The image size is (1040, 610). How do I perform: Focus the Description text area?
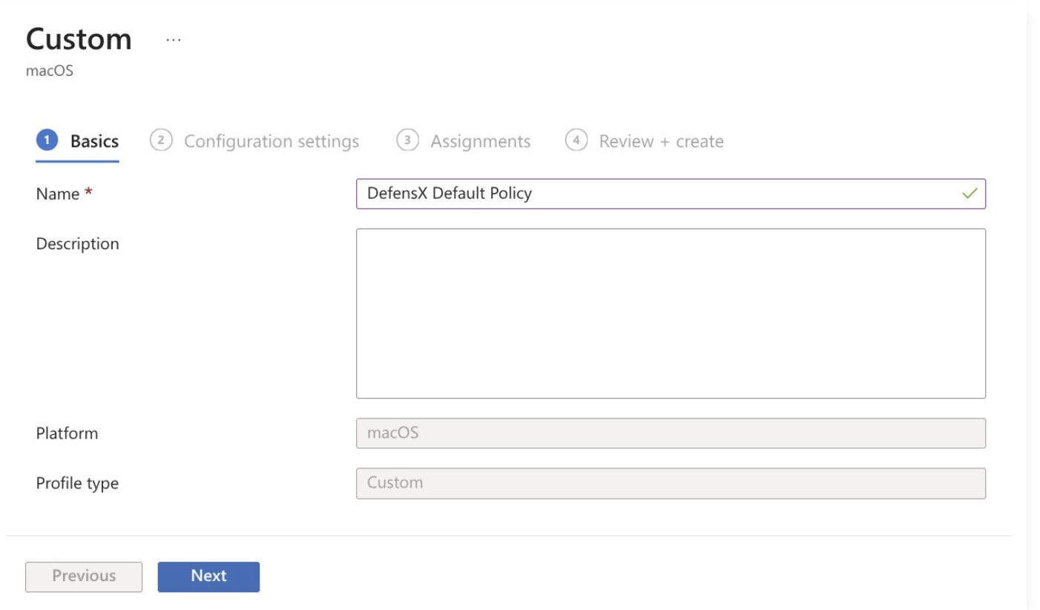coord(671,313)
